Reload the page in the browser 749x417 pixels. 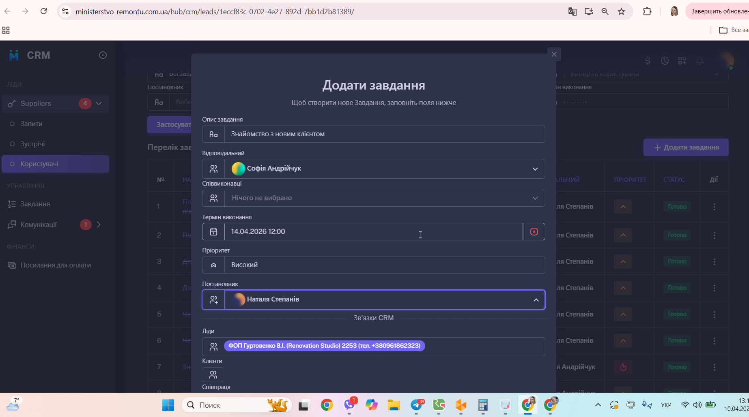click(44, 11)
